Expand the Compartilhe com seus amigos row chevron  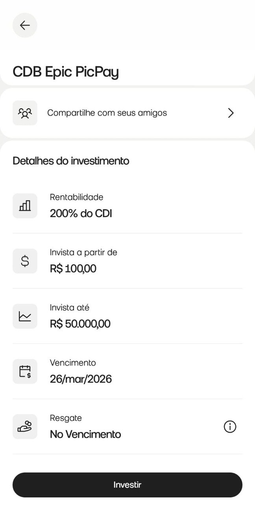coord(231,113)
